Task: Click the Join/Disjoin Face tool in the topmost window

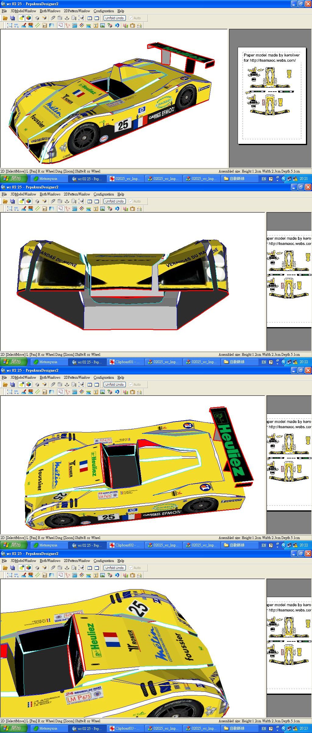Action: click(x=67, y=26)
